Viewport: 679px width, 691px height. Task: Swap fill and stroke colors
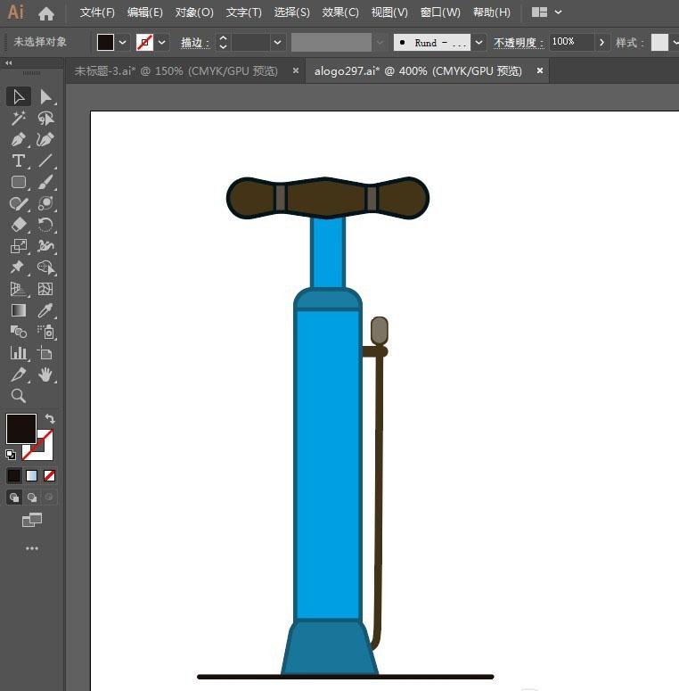[50, 419]
